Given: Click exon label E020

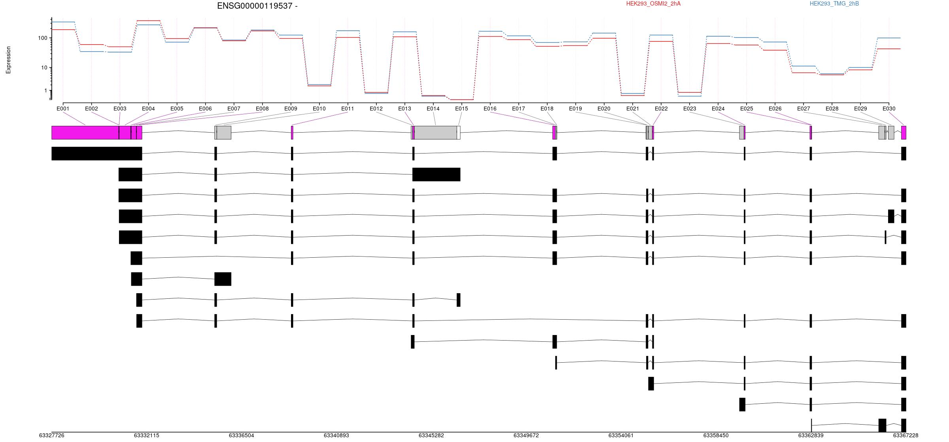Looking at the screenshot, I should (604, 109).
